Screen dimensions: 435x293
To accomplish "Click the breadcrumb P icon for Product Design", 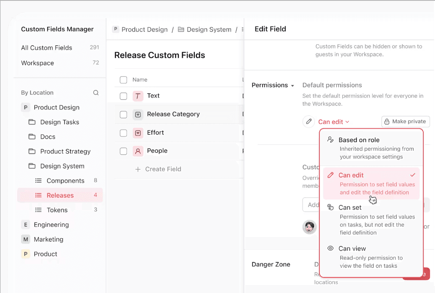I will point(115,29).
